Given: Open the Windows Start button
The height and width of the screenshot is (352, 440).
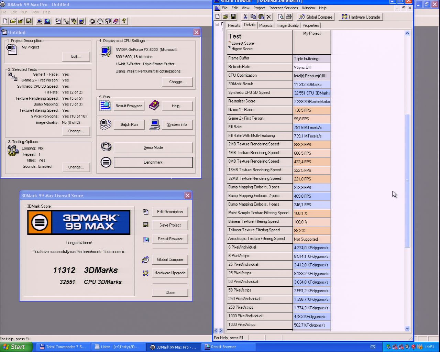Looking at the screenshot, I should click(x=16, y=347).
